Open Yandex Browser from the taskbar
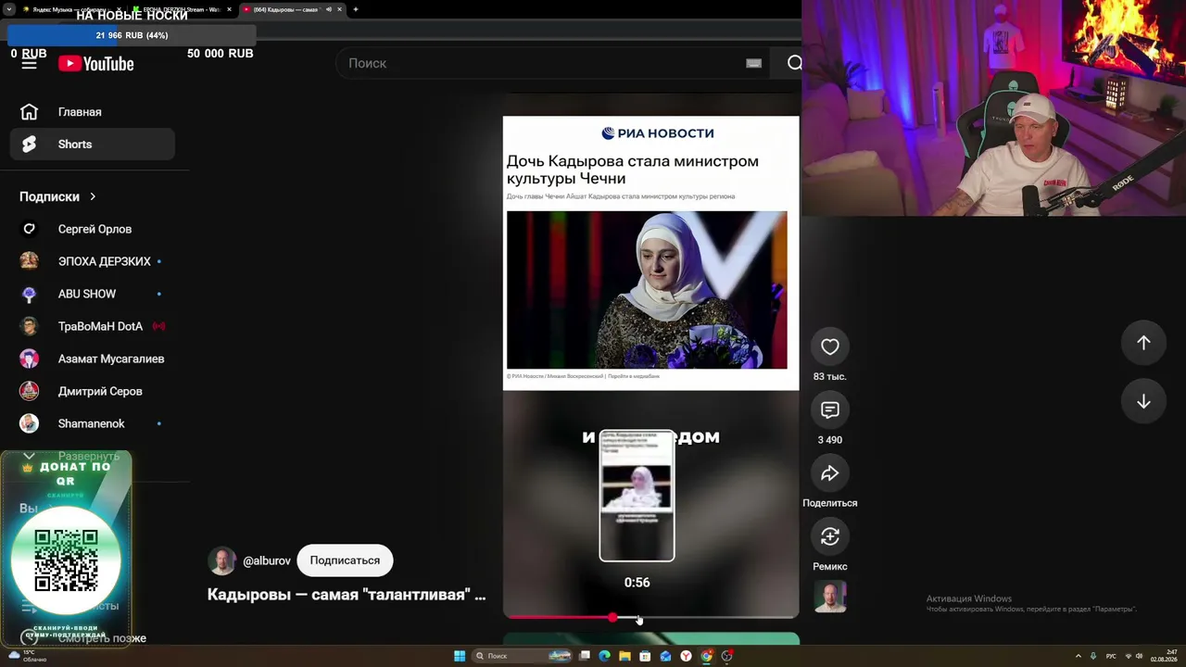The height and width of the screenshot is (667, 1186). (686, 656)
